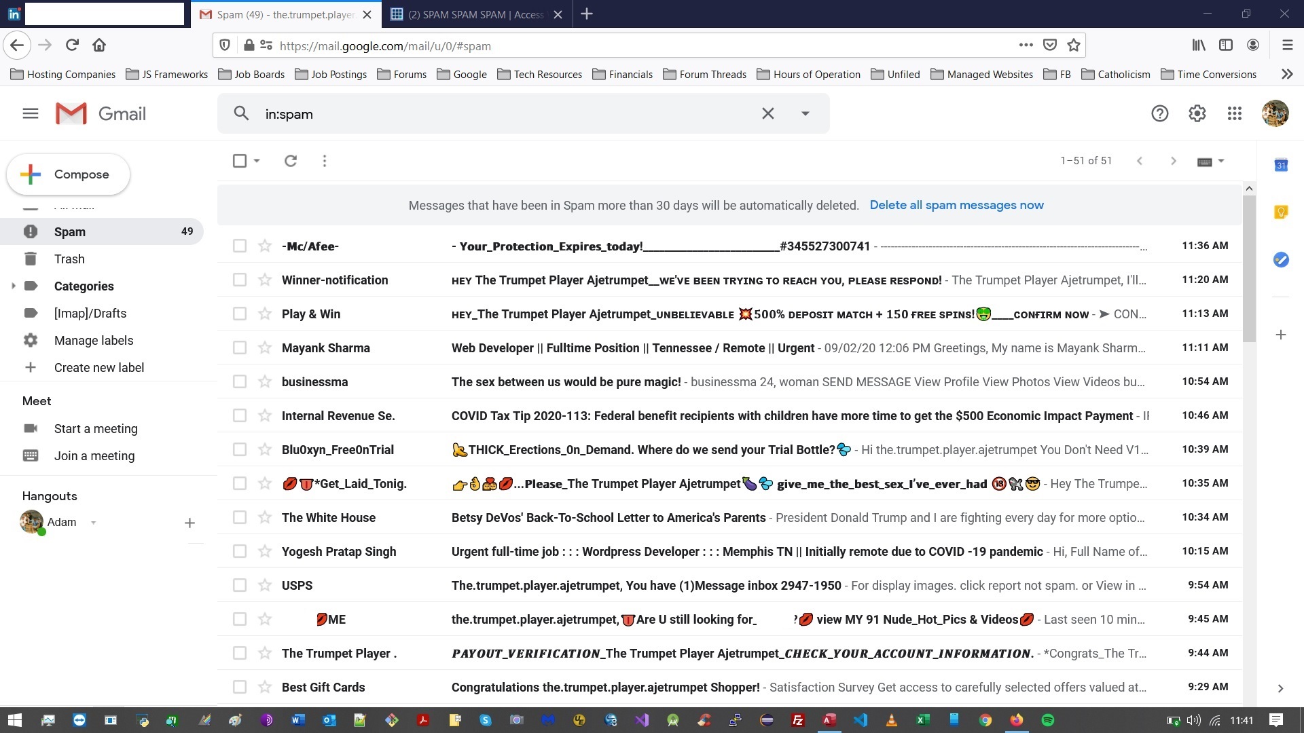This screenshot has height=733, width=1304.
Task: Tick the select all messages checkbox
Action: tap(239, 161)
